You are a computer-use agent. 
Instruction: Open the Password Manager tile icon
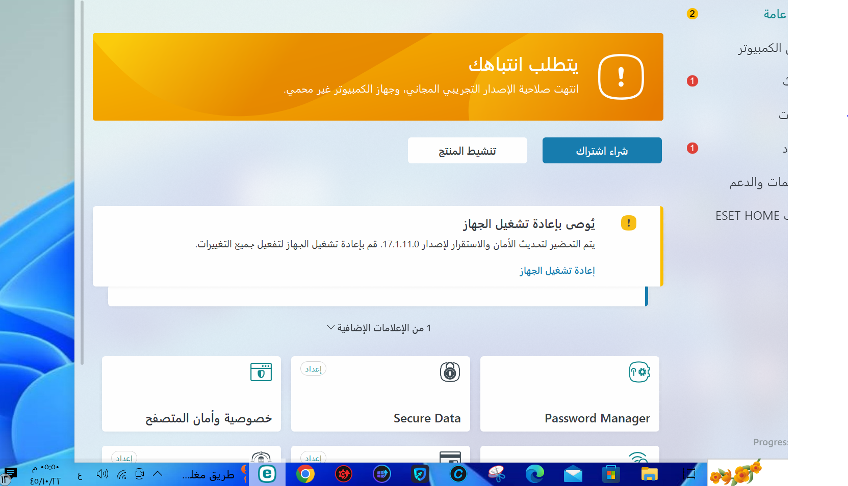click(639, 372)
